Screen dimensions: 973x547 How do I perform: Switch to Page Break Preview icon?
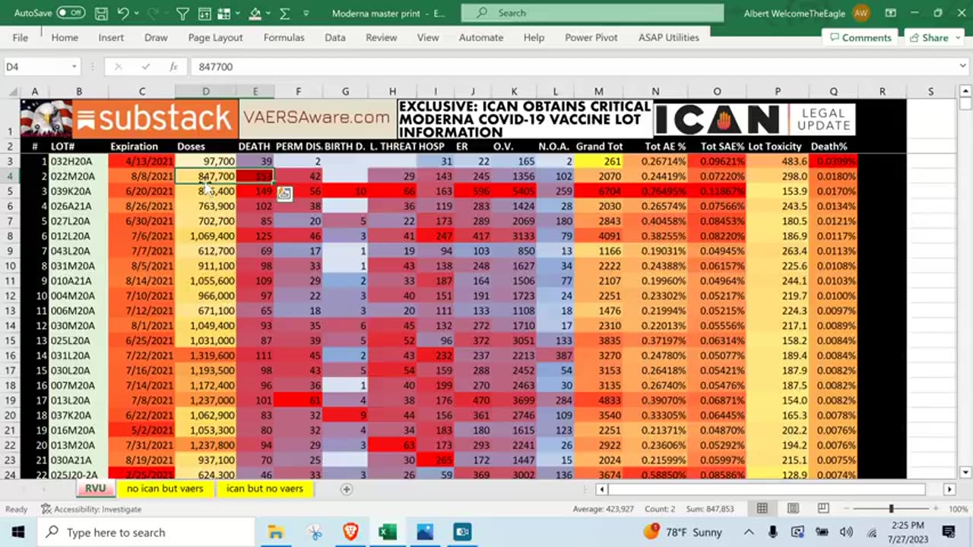tap(823, 509)
